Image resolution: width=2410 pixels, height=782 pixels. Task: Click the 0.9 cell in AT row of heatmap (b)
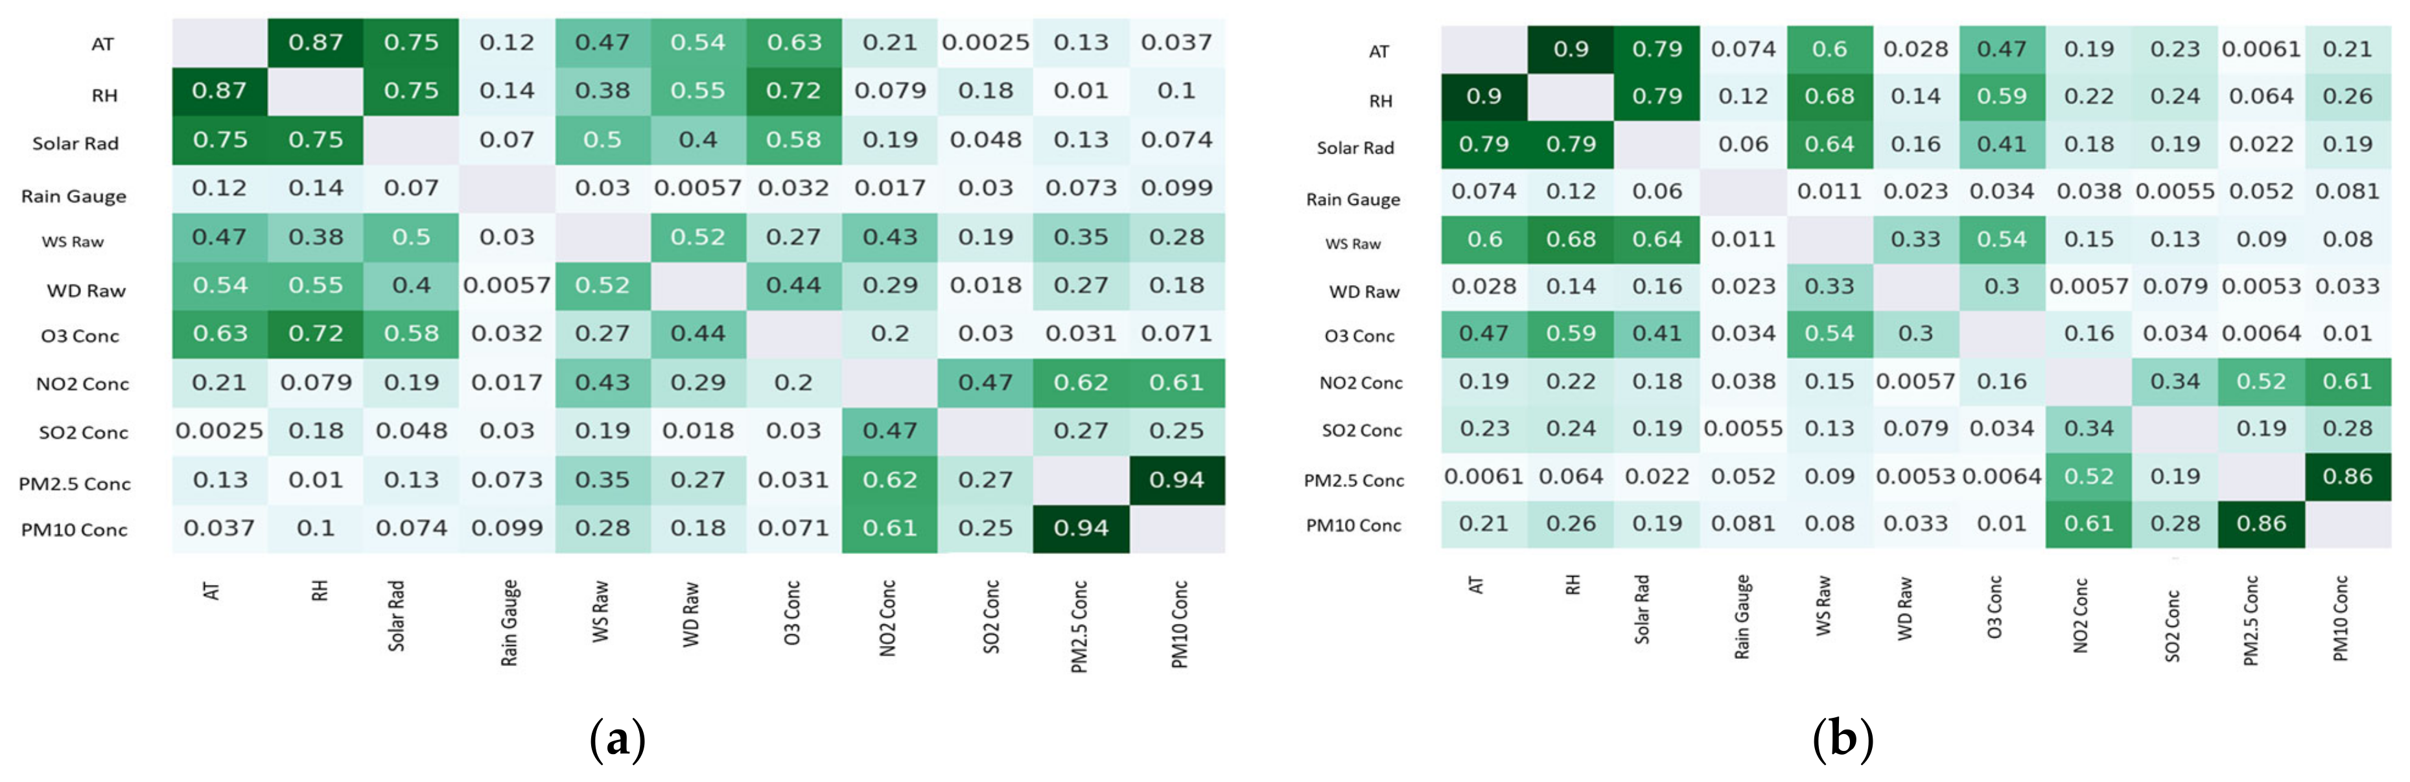(1571, 50)
